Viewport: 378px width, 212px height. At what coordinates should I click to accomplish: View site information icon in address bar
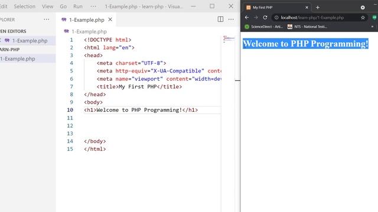click(276, 18)
